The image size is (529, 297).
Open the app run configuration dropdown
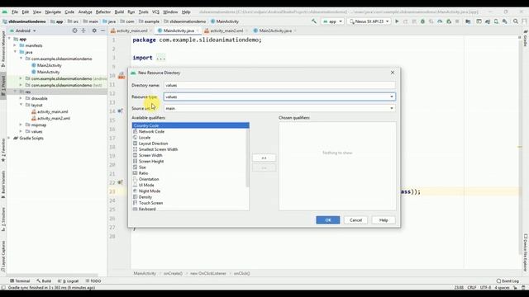click(x=332, y=21)
